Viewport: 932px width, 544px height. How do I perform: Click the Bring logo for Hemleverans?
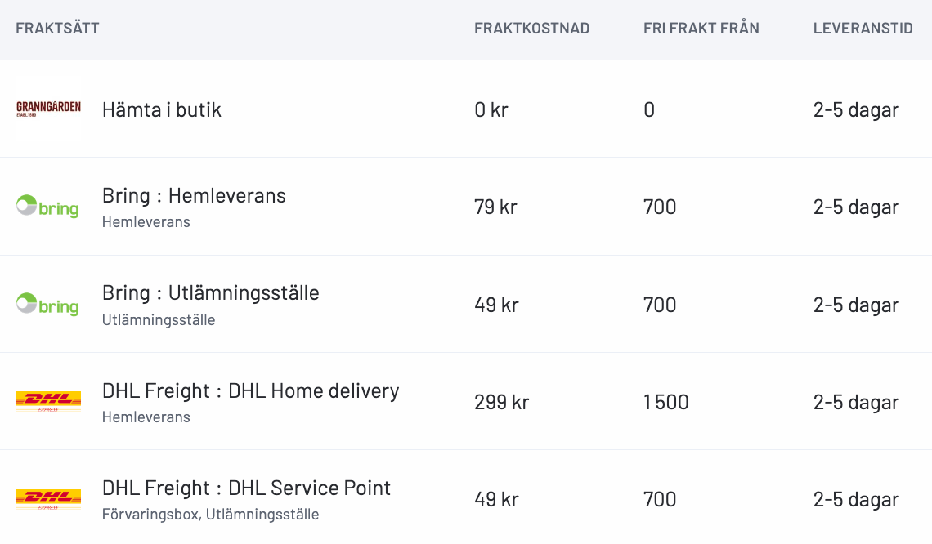tap(48, 207)
